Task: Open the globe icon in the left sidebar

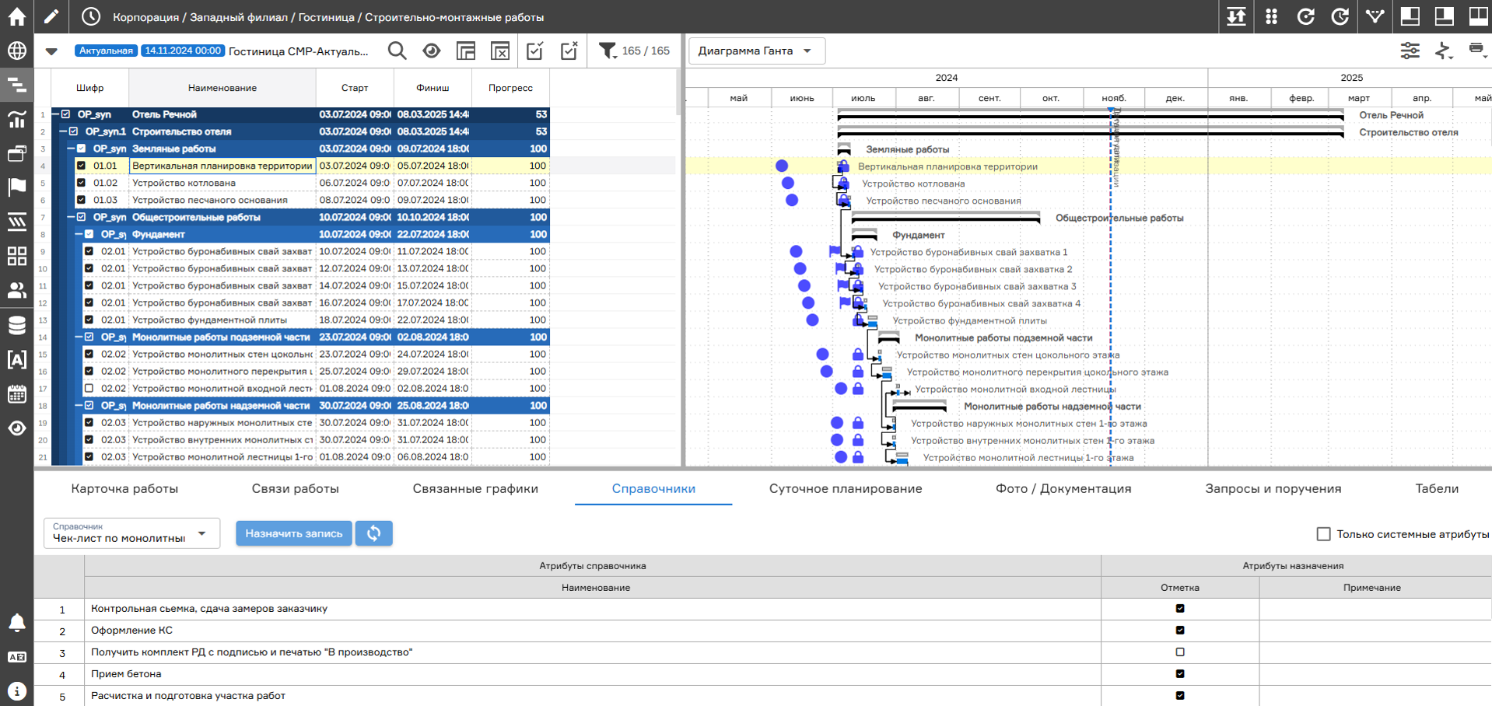Action: point(16,51)
